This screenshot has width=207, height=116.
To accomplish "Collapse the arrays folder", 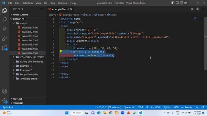I will click(x=28, y=23).
